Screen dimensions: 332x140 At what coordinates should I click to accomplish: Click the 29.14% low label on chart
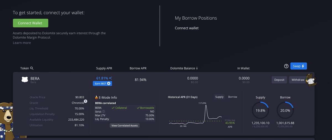coord(183,126)
